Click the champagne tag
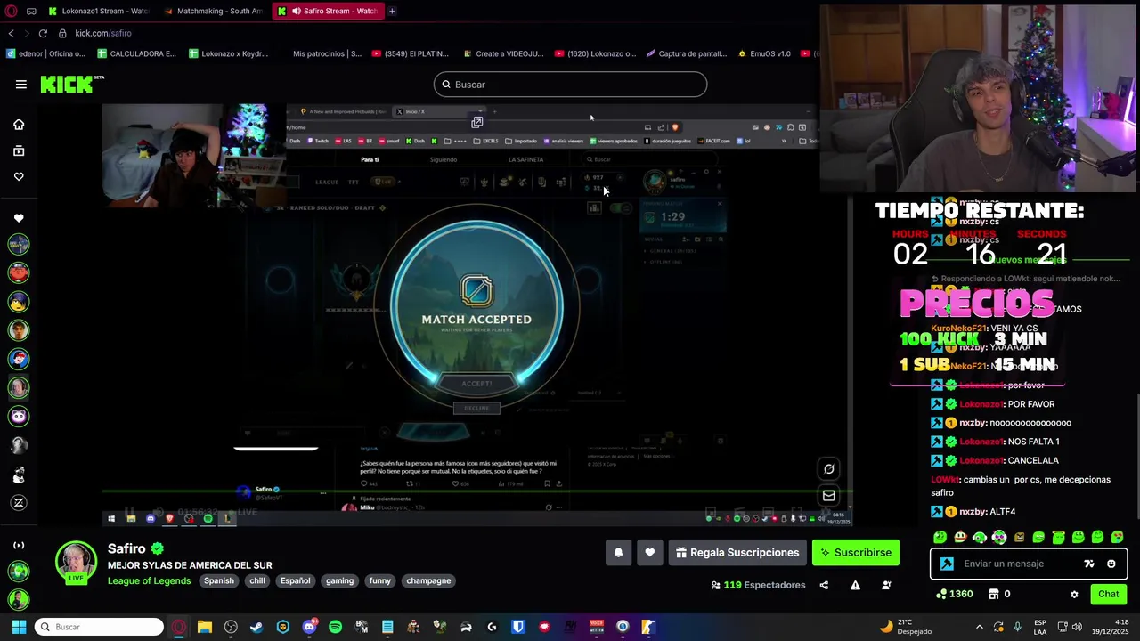 coord(428,580)
